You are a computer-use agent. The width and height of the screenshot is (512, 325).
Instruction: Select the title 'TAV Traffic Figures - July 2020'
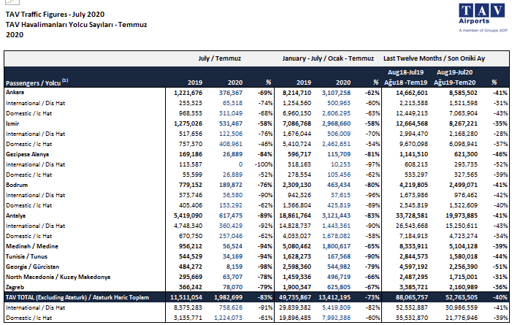(55, 15)
